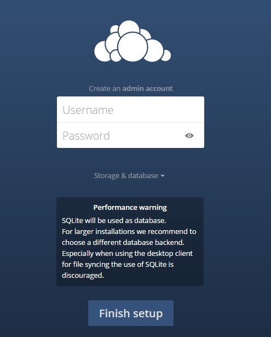
Task: Click the Finish setup button
Action: pyautogui.click(x=131, y=313)
